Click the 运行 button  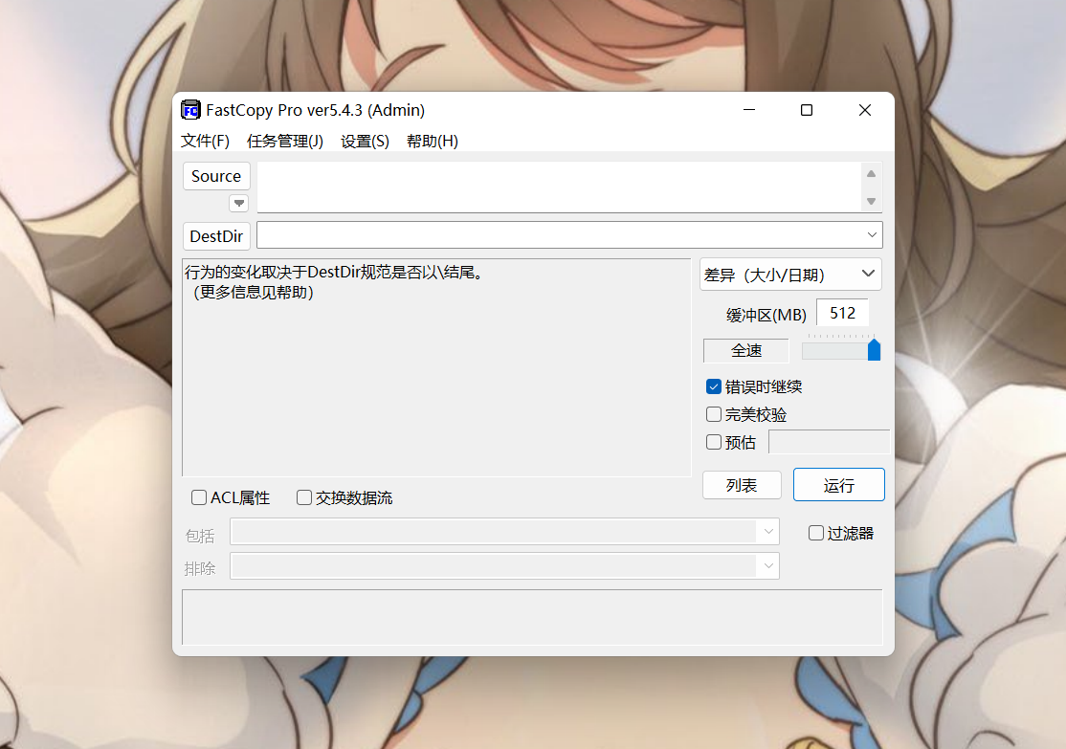839,485
